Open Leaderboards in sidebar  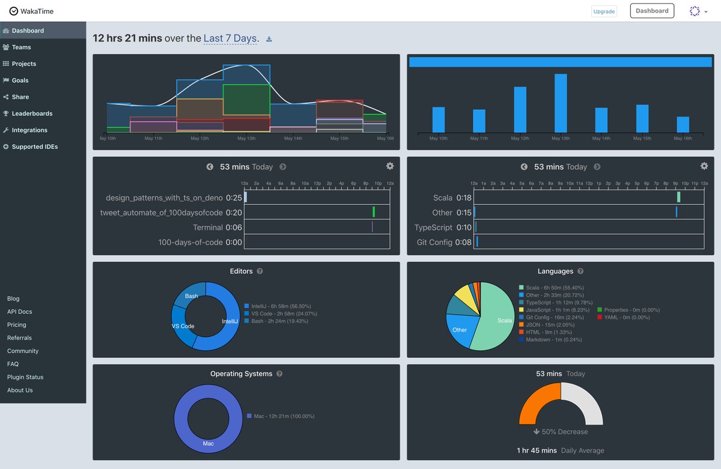tap(43, 113)
